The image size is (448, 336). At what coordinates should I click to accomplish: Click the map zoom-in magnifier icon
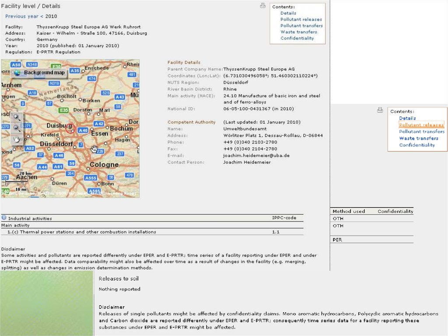point(17,117)
